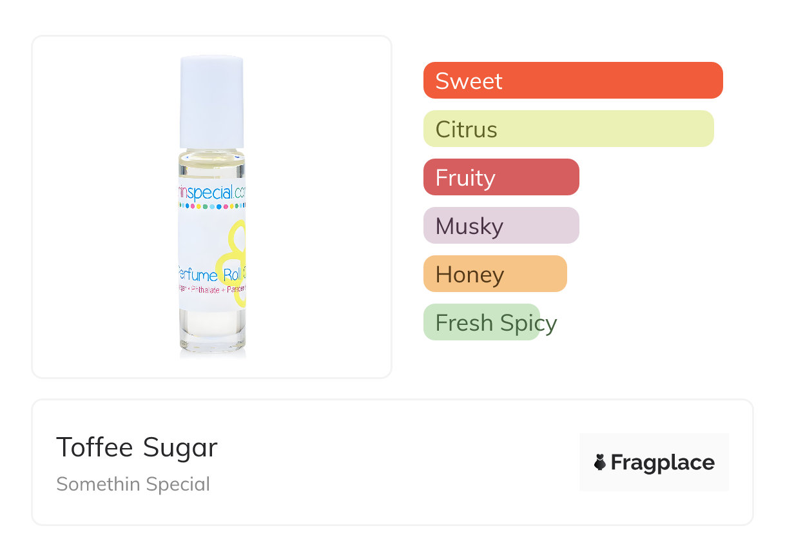Click the yellow oil visible below the cap

pos(212,166)
